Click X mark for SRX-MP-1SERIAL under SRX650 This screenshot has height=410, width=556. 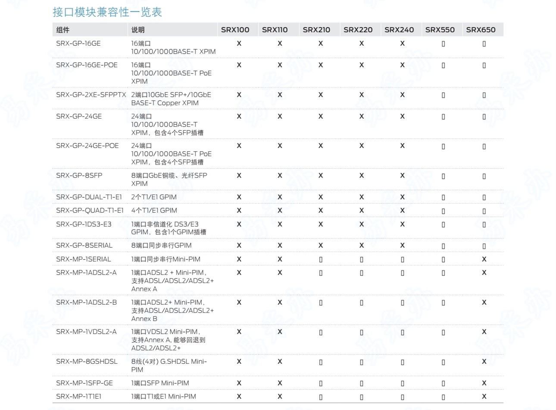484,259
